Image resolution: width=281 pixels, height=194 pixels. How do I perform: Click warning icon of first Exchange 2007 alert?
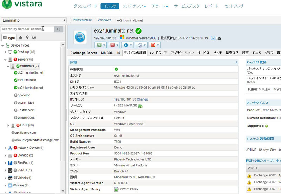click(x=249, y=175)
